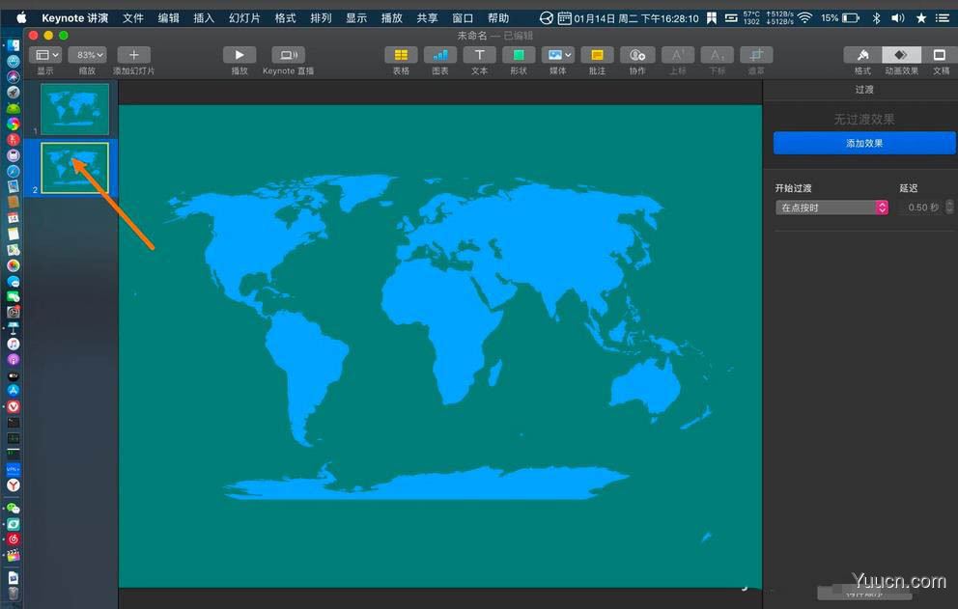Add a text box with 文本 icon
958x609 pixels.
[480, 55]
